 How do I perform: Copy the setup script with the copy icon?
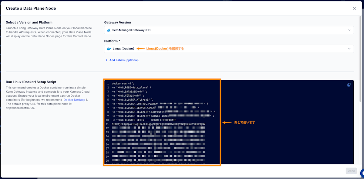(x=349, y=85)
